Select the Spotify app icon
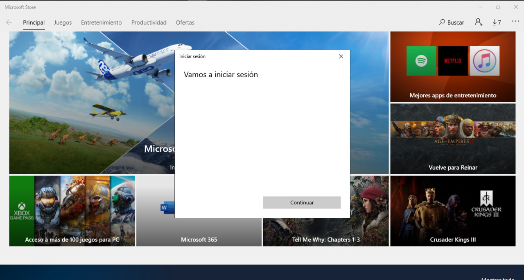This screenshot has height=280, width=524. coord(421,61)
